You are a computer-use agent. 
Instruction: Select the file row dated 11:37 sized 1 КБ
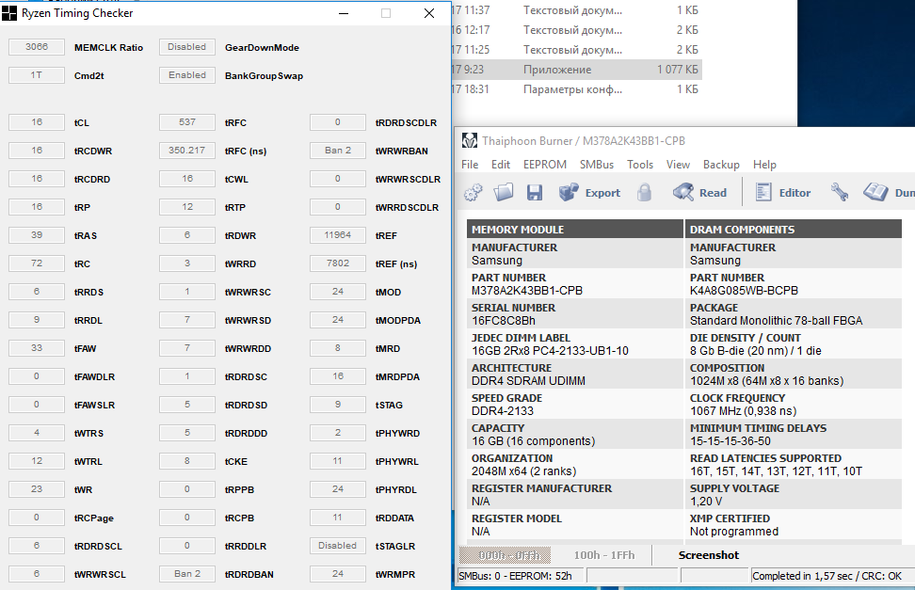click(x=576, y=10)
